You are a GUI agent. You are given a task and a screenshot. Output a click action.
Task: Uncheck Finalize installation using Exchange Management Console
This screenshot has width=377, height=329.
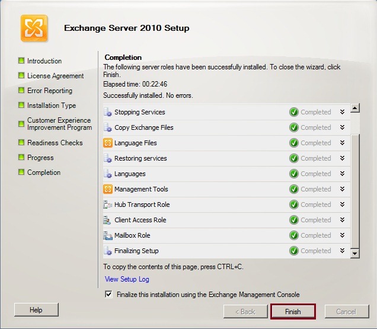pos(108,295)
